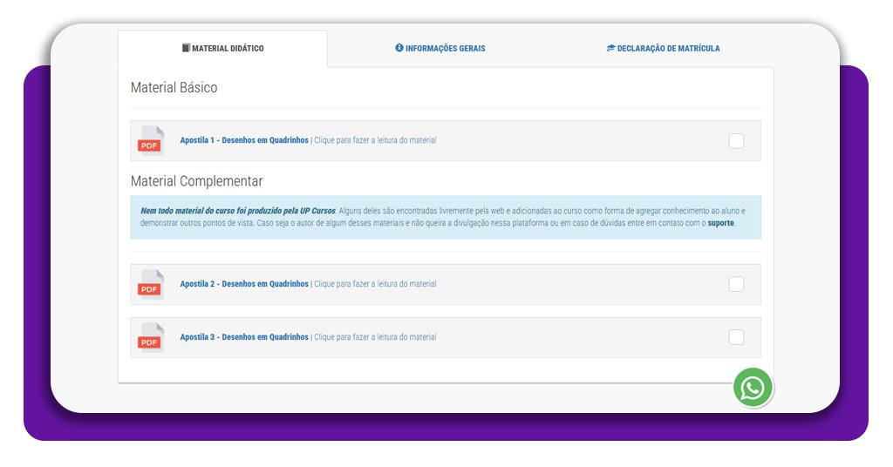Check the Apostila 1 completion checkbox
893x467 pixels.
pos(736,141)
